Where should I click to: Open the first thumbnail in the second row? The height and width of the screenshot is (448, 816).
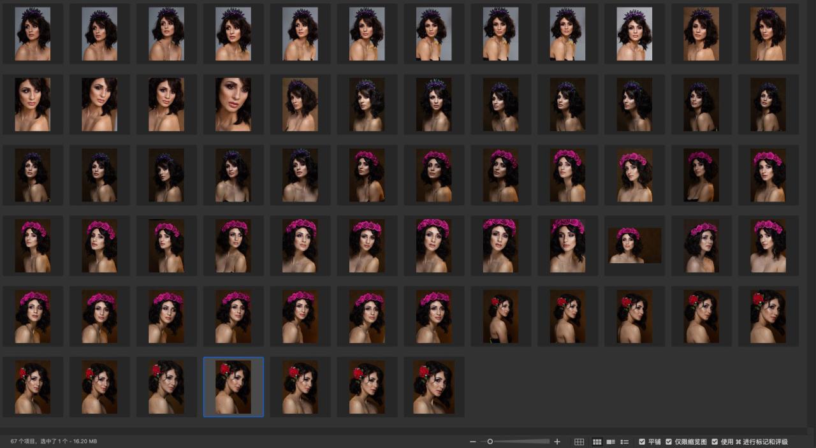pos(33,105)
